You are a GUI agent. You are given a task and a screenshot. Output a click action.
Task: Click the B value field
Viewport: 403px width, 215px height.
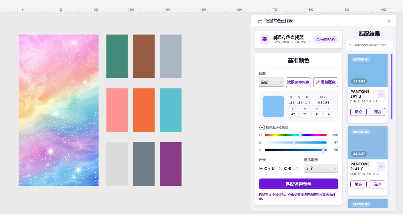point(307,102)
